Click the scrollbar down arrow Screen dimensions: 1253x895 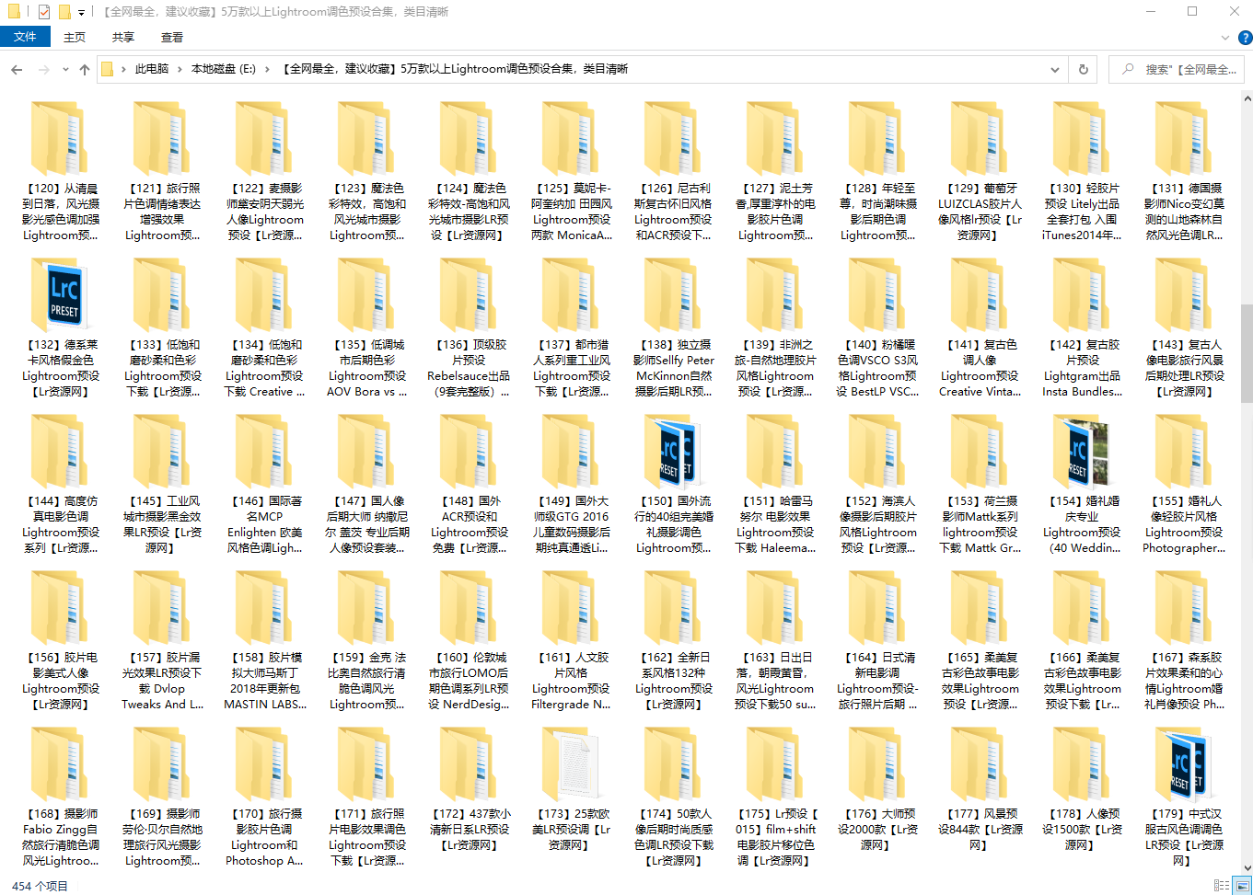pyautogui.click(x=1247, y=867)
